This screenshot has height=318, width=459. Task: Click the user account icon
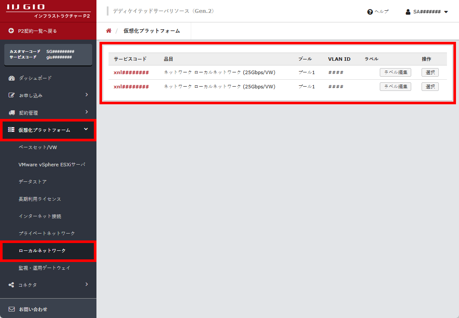pos(408,12)
